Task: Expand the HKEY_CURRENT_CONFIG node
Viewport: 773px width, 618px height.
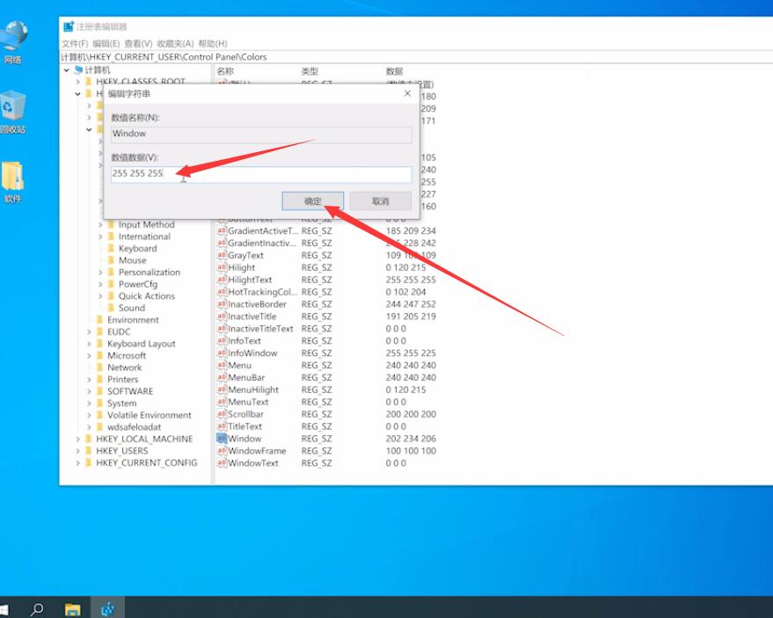Action: pos(78,462)
